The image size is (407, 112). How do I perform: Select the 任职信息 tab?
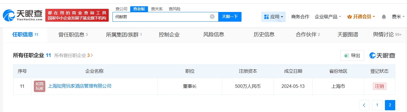pos(25,35)
